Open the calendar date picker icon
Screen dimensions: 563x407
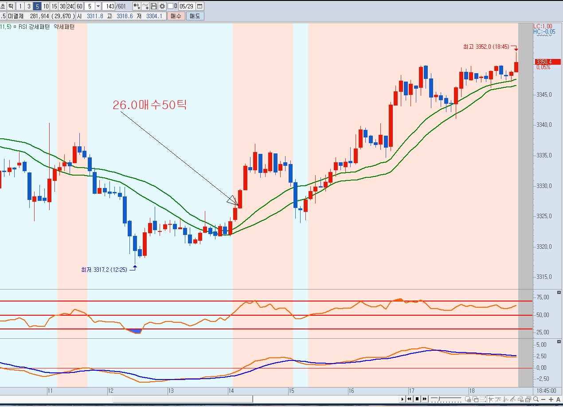[x=200, y=6]
